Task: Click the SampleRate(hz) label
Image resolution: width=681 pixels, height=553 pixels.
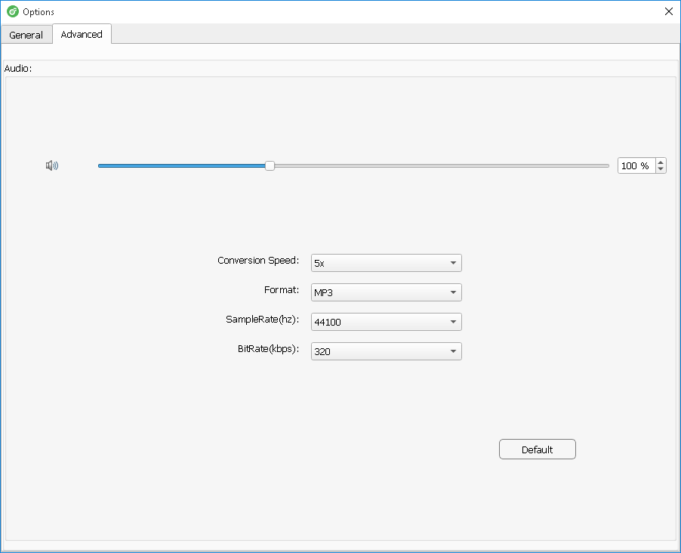Action: 262,320
